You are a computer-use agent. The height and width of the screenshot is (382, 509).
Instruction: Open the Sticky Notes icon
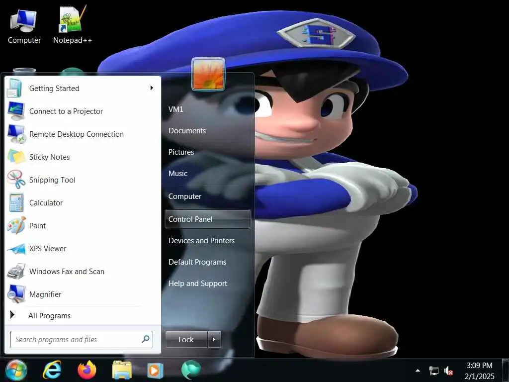pos(16,157)
